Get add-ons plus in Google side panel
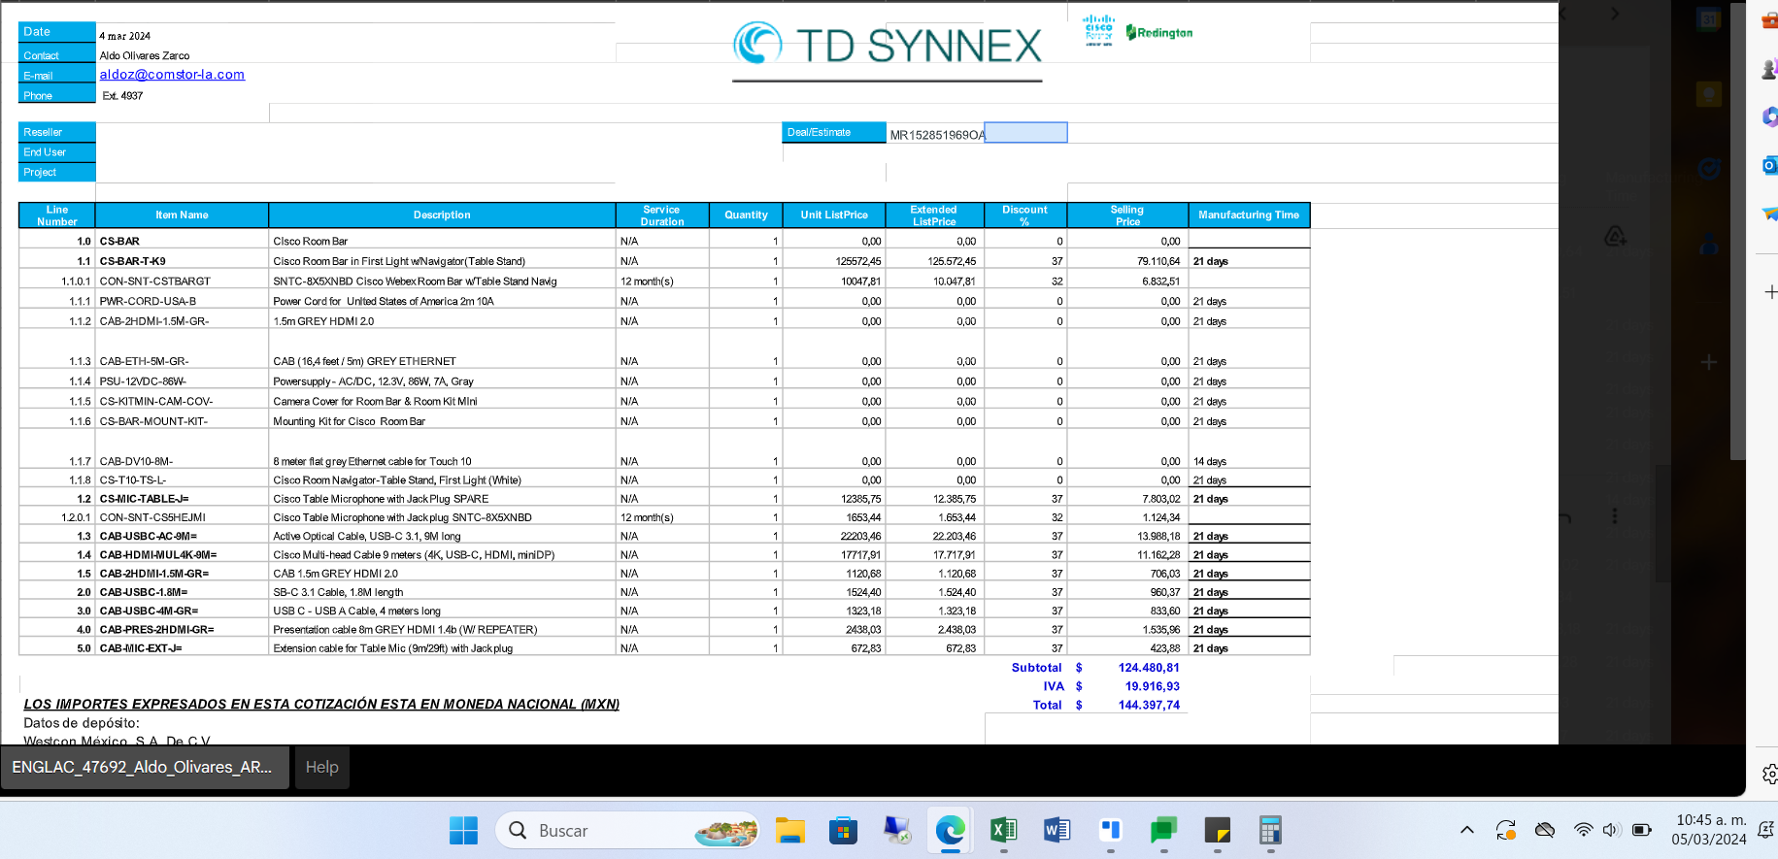The image size is (1778, 859). (1709, 362)
